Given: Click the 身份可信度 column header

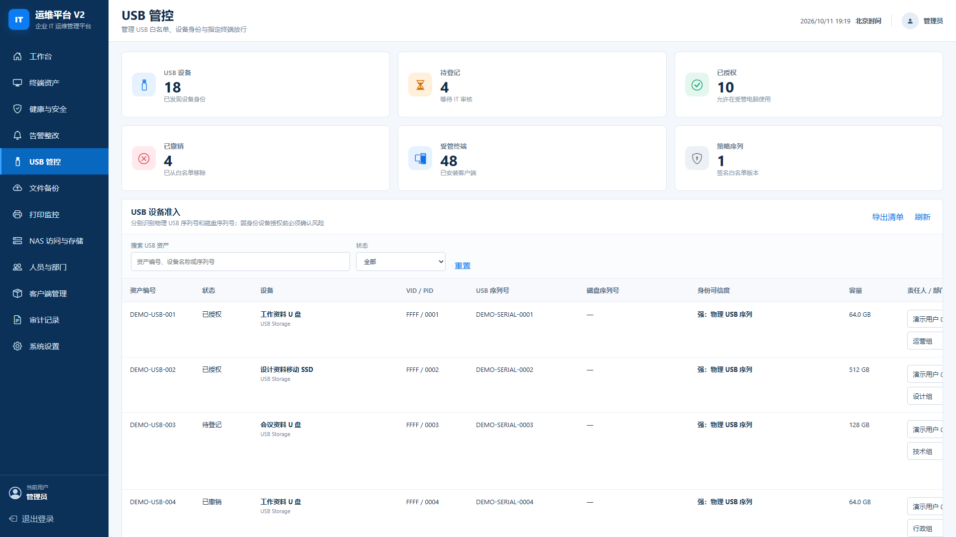Looking at the screenshot, I should click(x=714, y=290).
